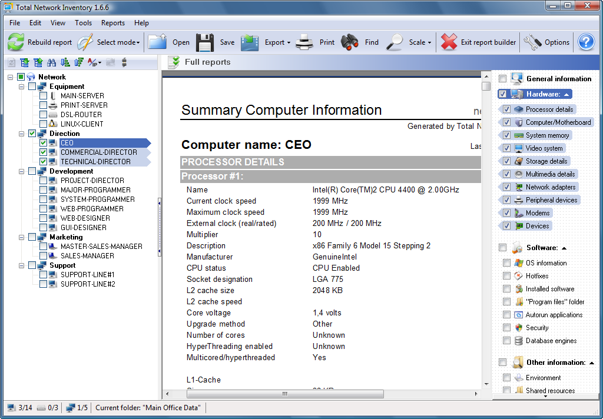Viewport: 603px width, 419px height.
Task: Collapse the Hardware section arrow
Action: [x=566, y=94]
